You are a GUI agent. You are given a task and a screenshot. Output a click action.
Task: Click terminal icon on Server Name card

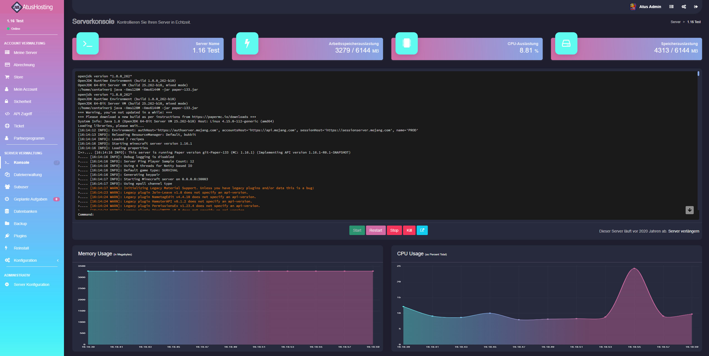[x=88, y=43]
